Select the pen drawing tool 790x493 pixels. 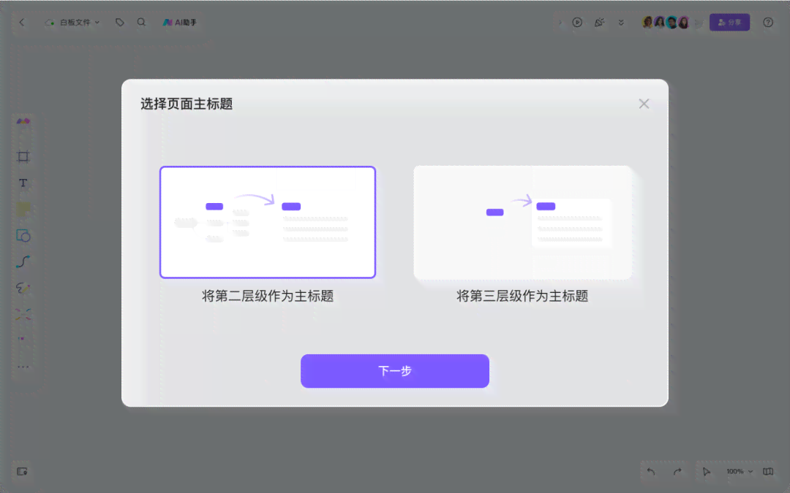(23, 288)
